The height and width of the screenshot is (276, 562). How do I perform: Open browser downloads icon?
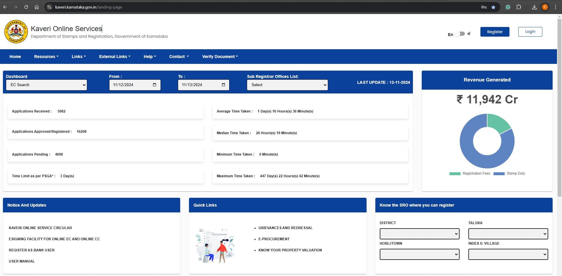coord(534,7)
